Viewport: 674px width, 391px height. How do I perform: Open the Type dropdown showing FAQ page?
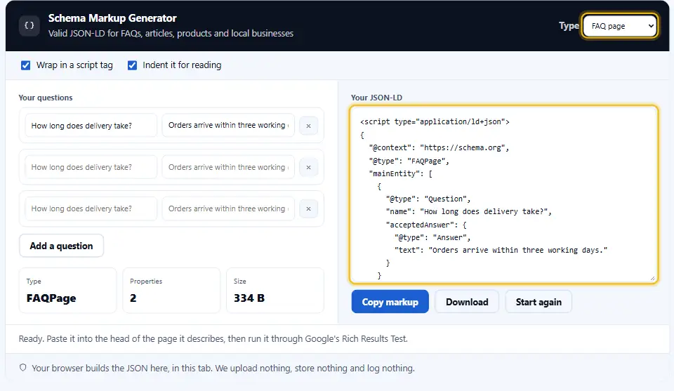(619, 26)
